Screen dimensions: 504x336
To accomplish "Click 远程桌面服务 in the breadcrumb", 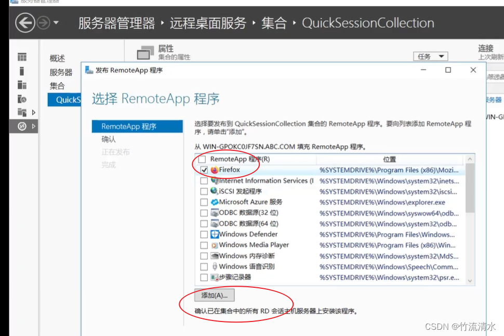I will (x=208, y=23).
